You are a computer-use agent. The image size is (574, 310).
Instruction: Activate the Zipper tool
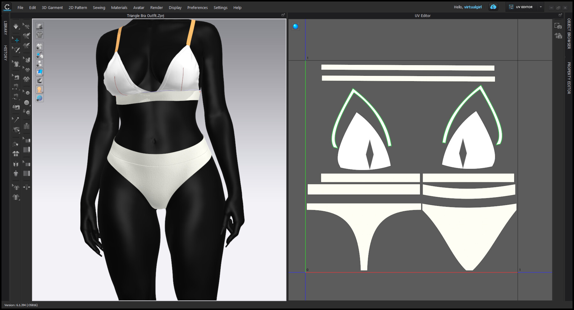coord(27,125)
